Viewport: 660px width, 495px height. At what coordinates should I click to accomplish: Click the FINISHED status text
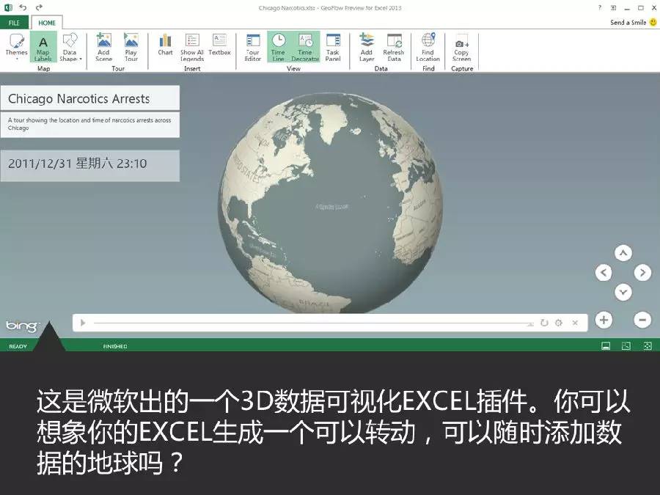[x=115, y=346]
